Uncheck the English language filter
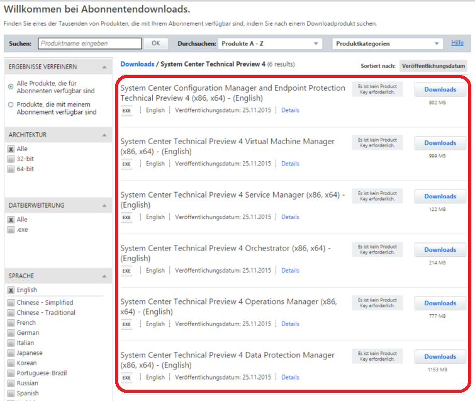The height and width of the screenshot is (401, 475). pyautogui.click(x=11, y=290)
